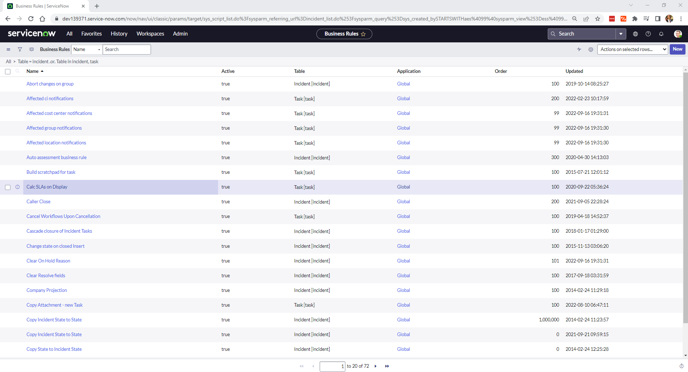Open the Caller Close business rule link
688x372 pixels.
pyautogui.click(x=38, y=201)
